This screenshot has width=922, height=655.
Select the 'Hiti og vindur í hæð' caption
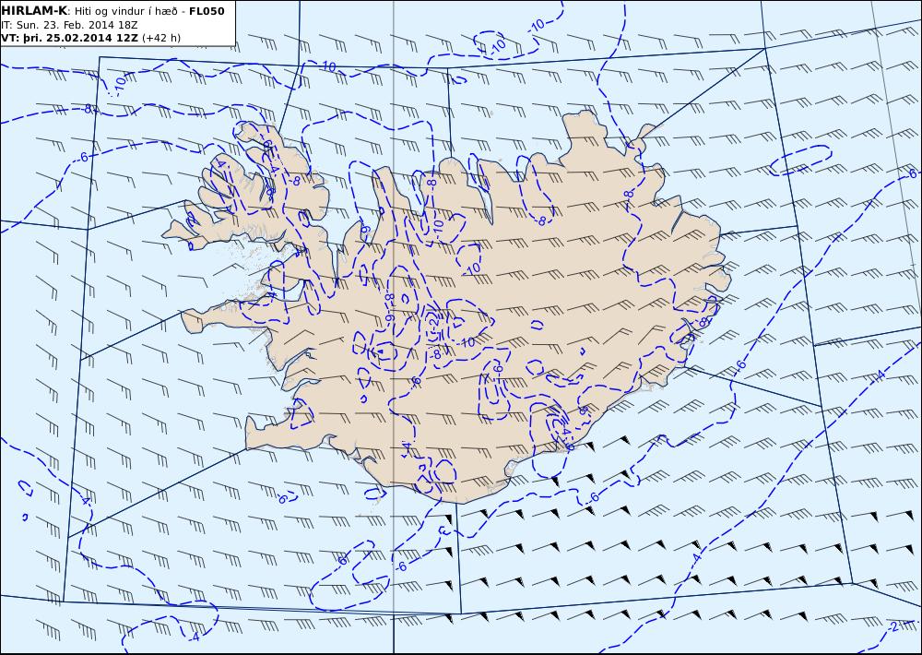click(125, 11)
